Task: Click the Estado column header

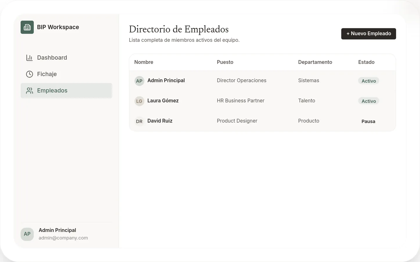Action: coord(366,62)
